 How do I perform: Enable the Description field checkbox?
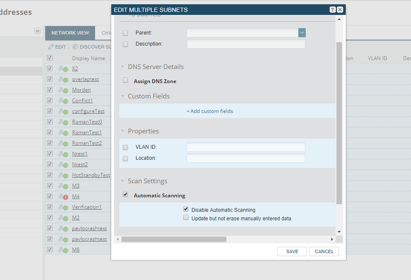click(x=125, y=44)
